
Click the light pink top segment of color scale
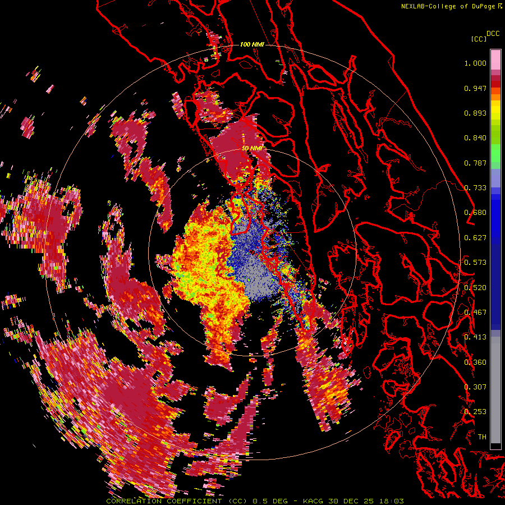click(x=495, y=59)
